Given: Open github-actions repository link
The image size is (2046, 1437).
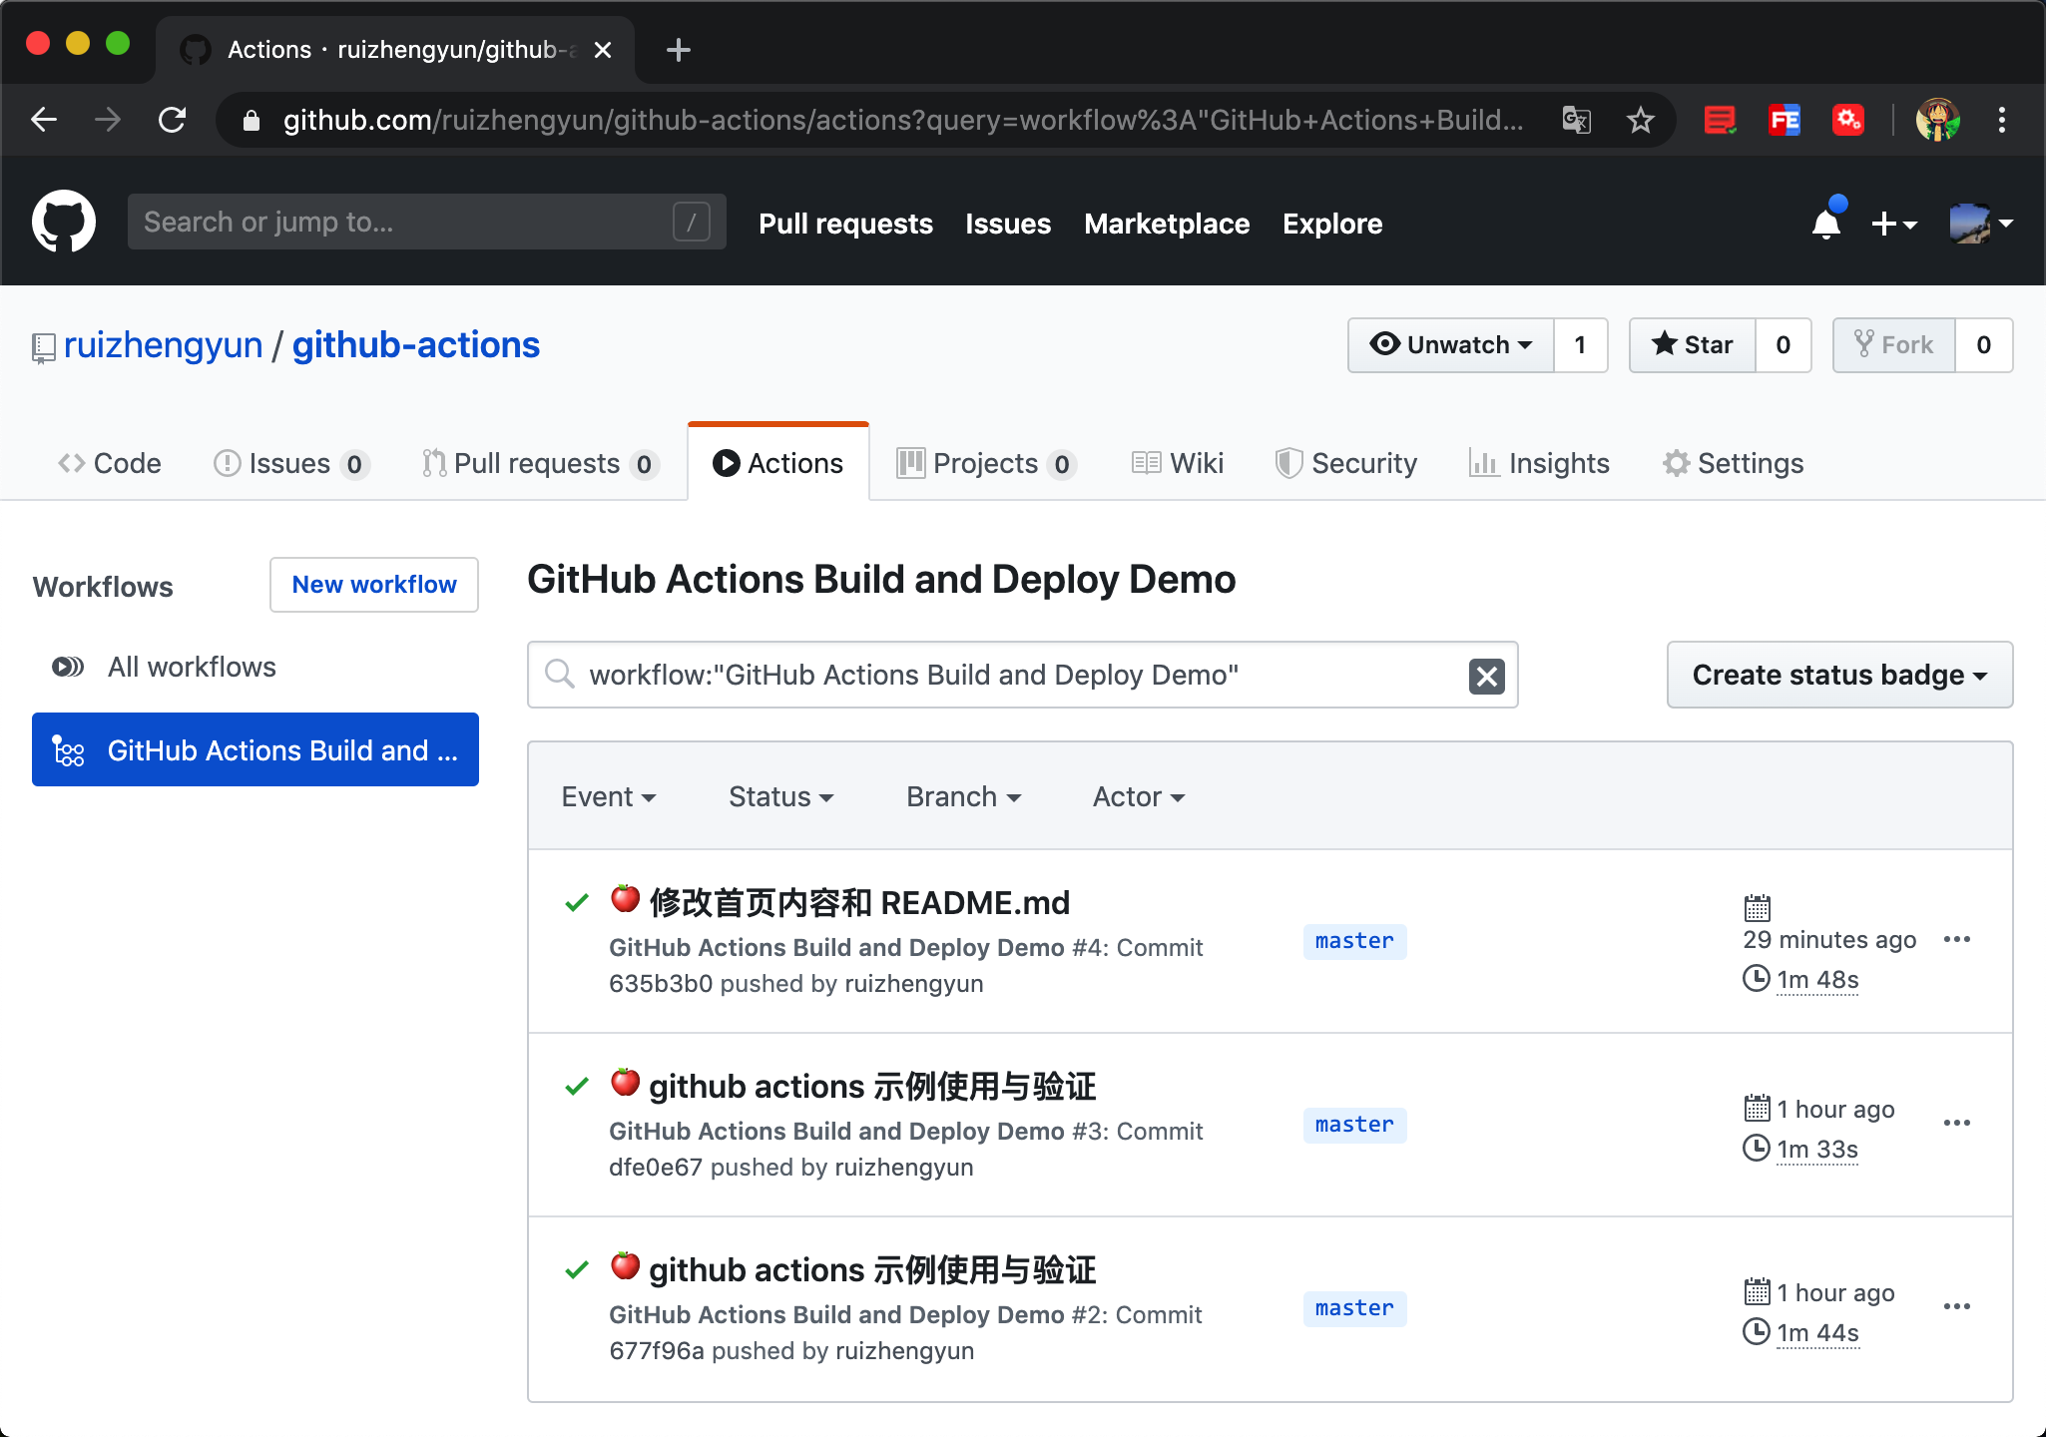Looking at the screenshot, I should click(x=416, y=345).
